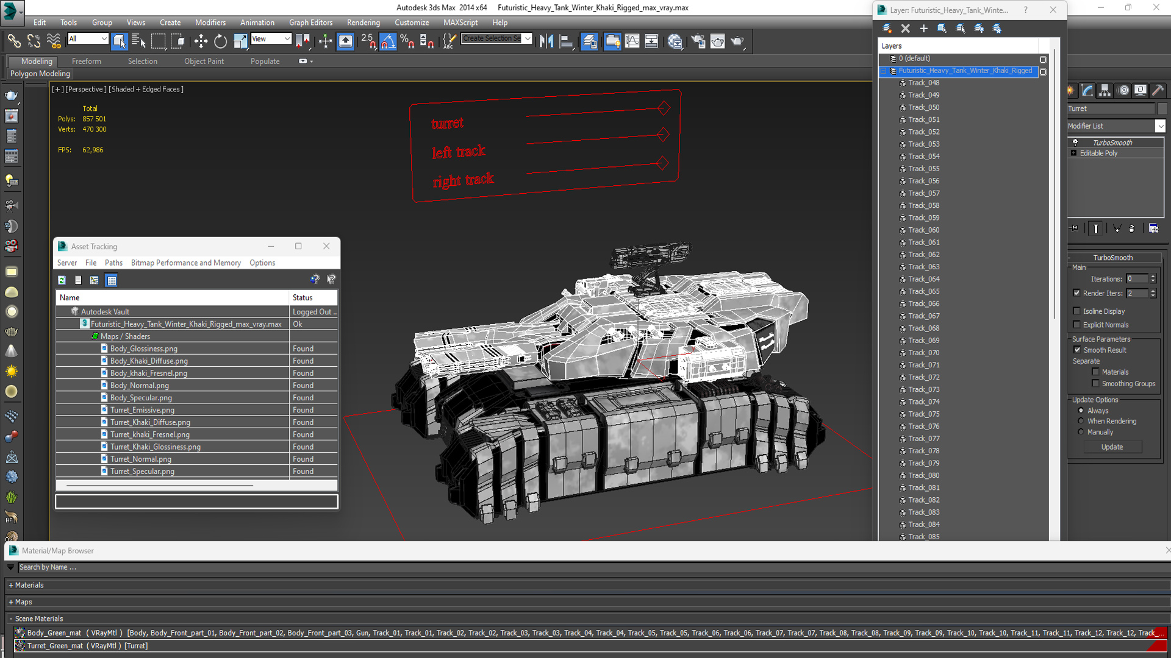
Task: Expand the Maps group in browser
Action: click(x=11, y=602)
